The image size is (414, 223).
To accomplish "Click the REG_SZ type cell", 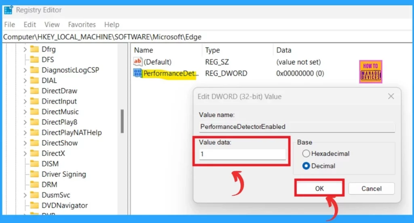I will tap(217, 62).
